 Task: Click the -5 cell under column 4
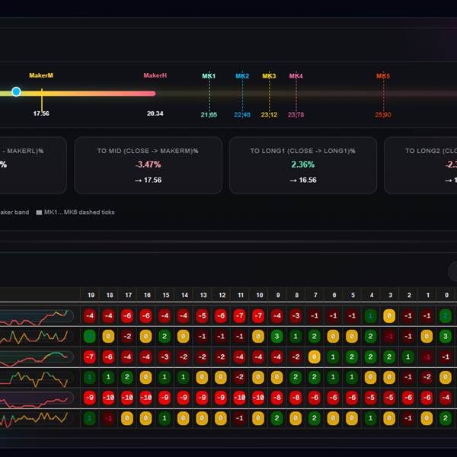[x=370, y=398]
